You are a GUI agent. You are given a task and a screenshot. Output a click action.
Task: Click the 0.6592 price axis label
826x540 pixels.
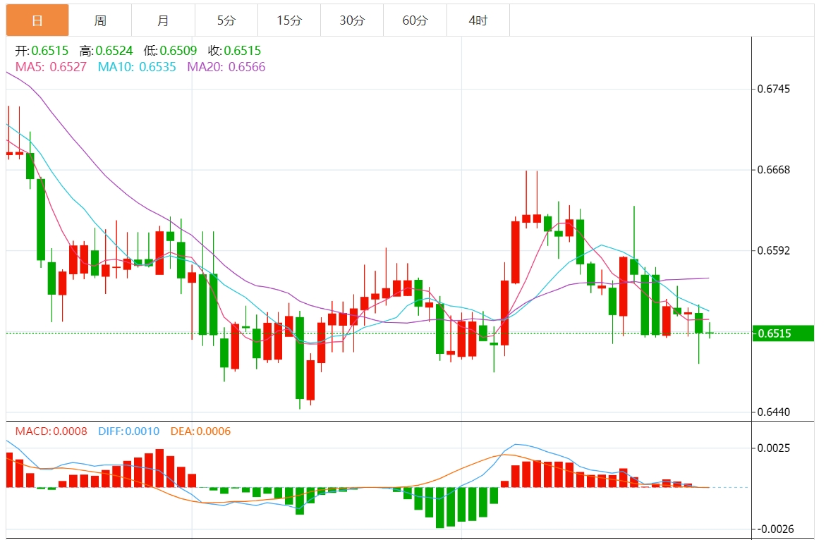click(x=773, y=250)
